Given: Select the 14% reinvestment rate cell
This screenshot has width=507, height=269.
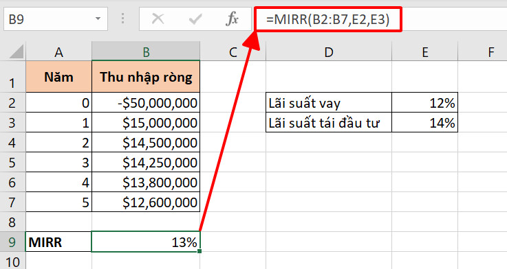Looking at the screenshot, I should pyautogui.click(x=425, y=123).
